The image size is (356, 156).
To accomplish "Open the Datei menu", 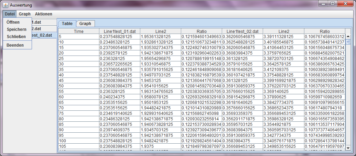I will tap(10, 14).
